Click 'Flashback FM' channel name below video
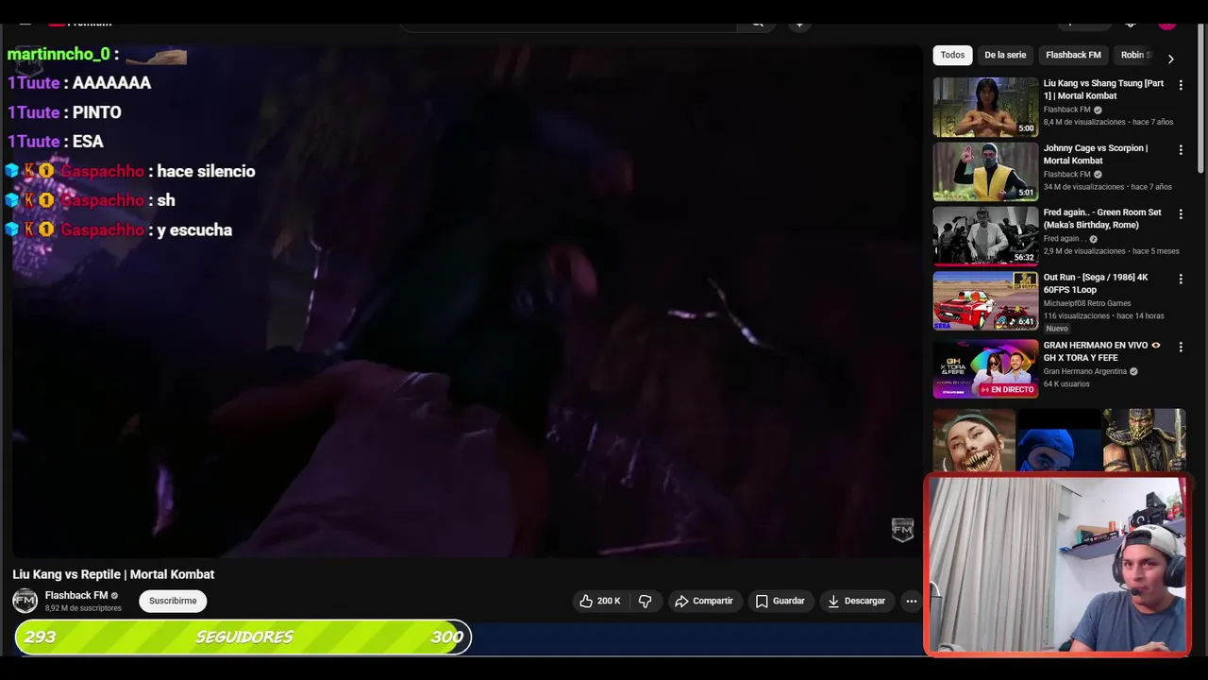 pyautogui.click(x=76, y=596)
